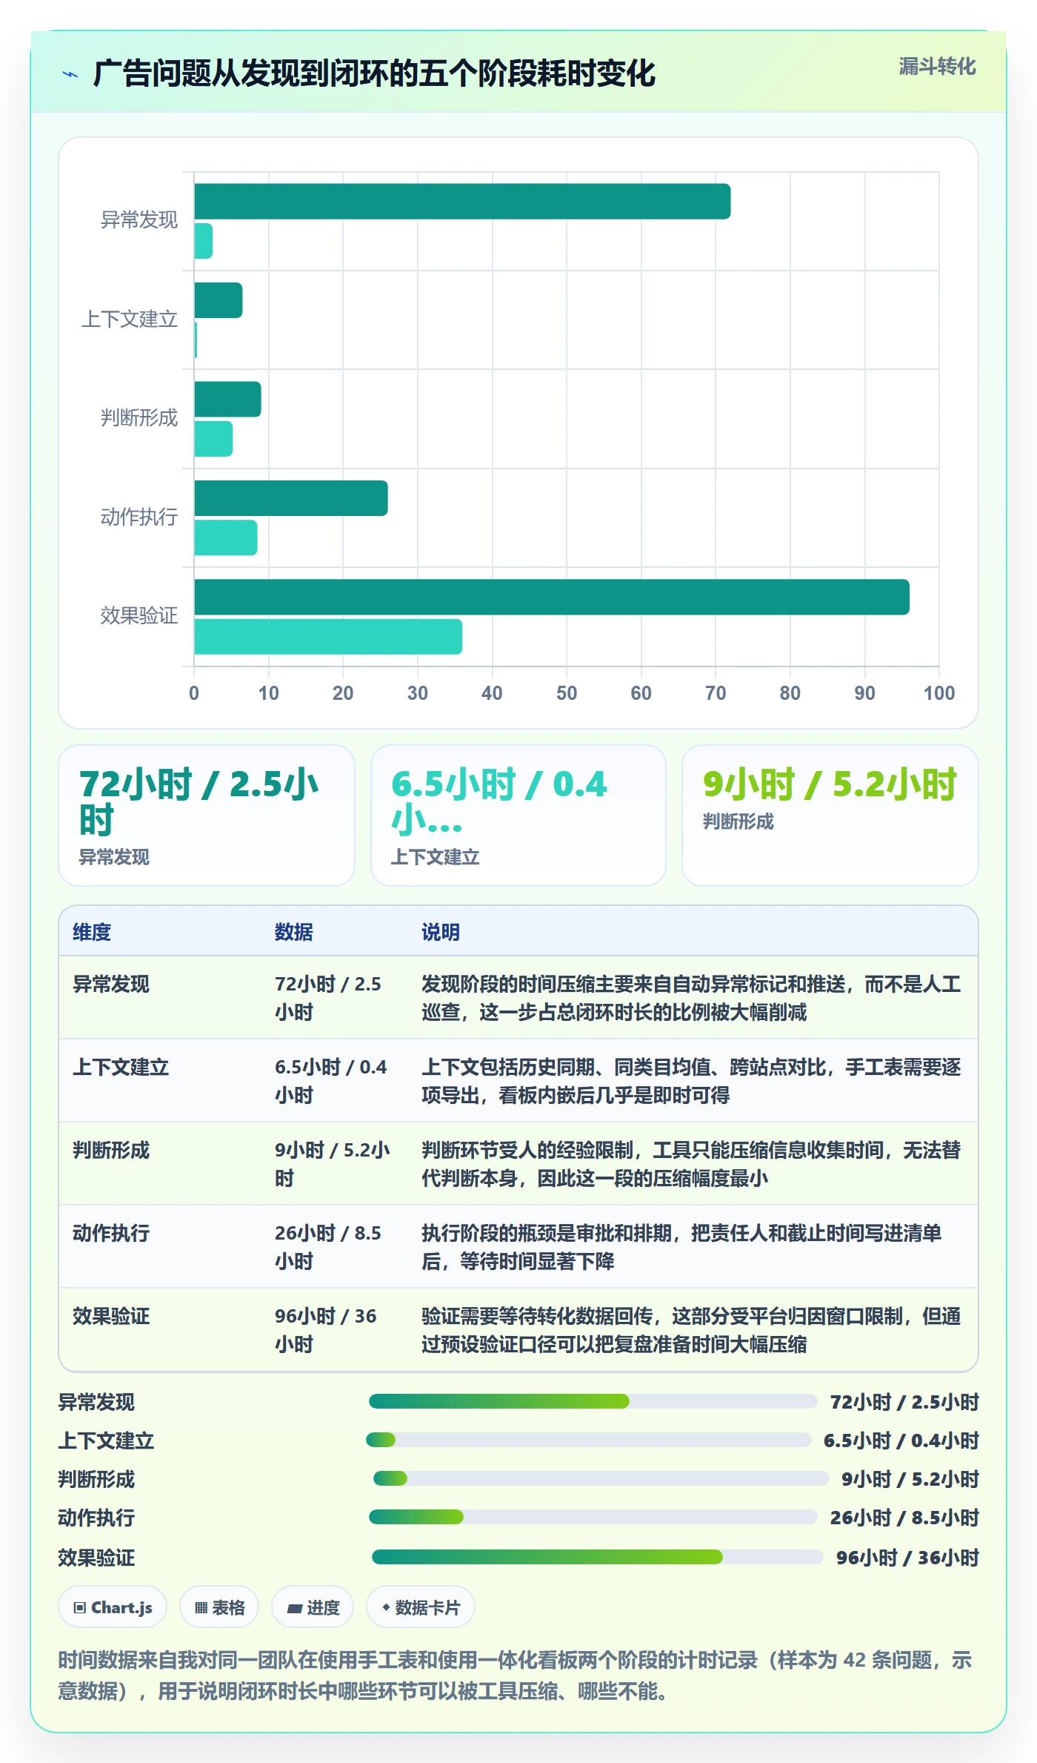Viewport: 1037px width, 1763px height.
Task: Click the 漏斗转化 tag in header
Action: pos(937,67)
